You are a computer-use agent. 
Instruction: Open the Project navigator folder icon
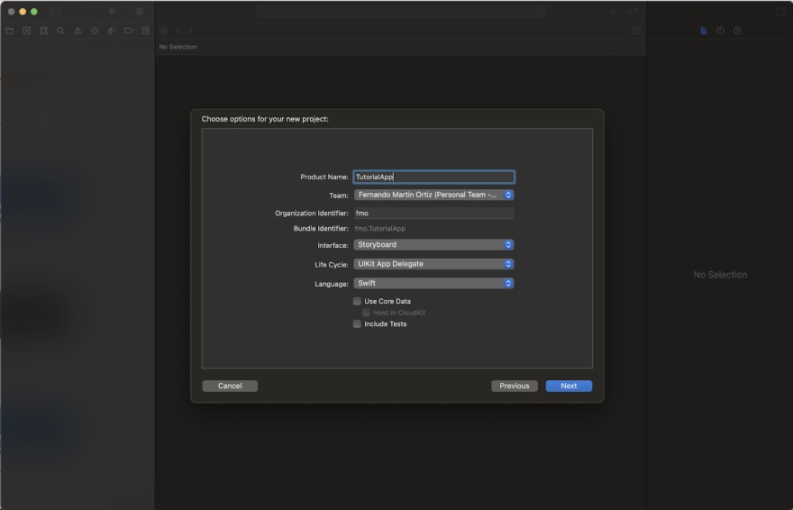pyautogui.click(x=10, y=31)
